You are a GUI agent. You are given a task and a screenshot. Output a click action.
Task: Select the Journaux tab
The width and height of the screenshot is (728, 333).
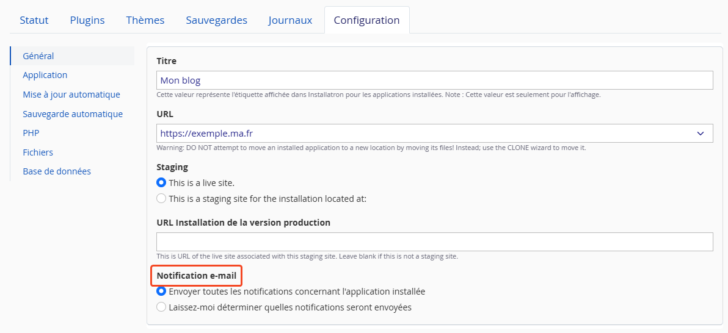pyautogui.click(x=290, y=20)
